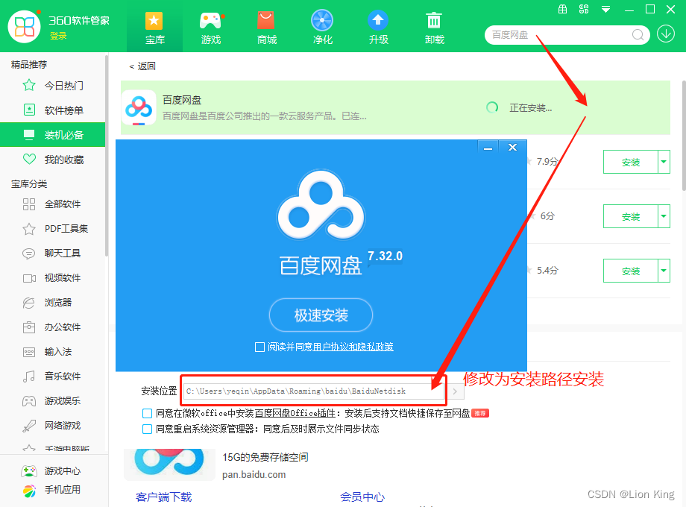Screen dimensions: 686x507
Task: Open the gift box icon in title bar
Action: pyautogui.click(x=563, y=9)
